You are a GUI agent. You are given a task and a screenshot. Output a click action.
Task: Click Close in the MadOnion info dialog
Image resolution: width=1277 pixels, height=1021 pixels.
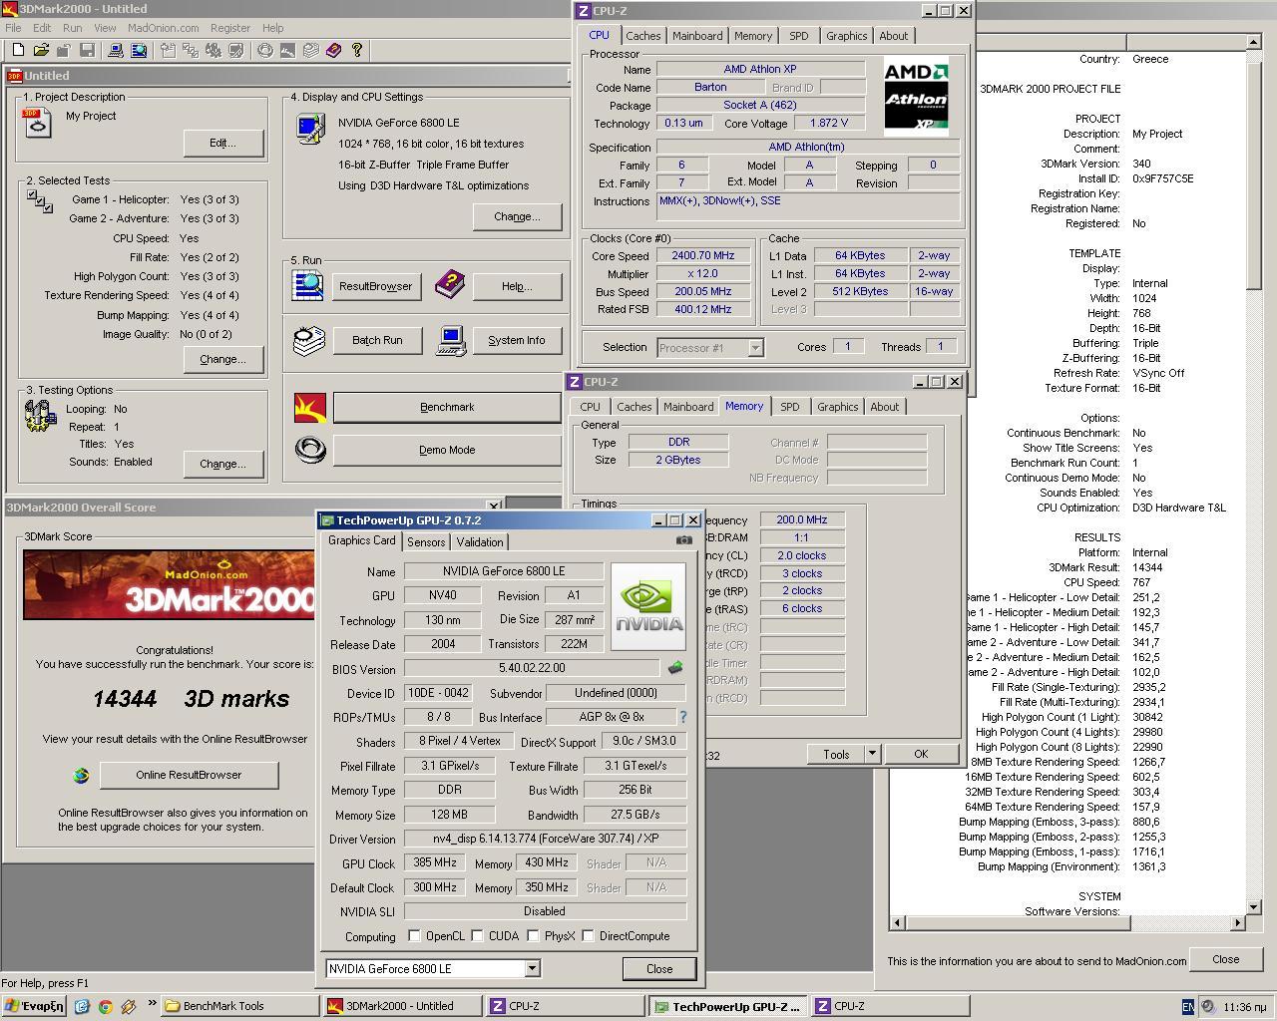1226,959
